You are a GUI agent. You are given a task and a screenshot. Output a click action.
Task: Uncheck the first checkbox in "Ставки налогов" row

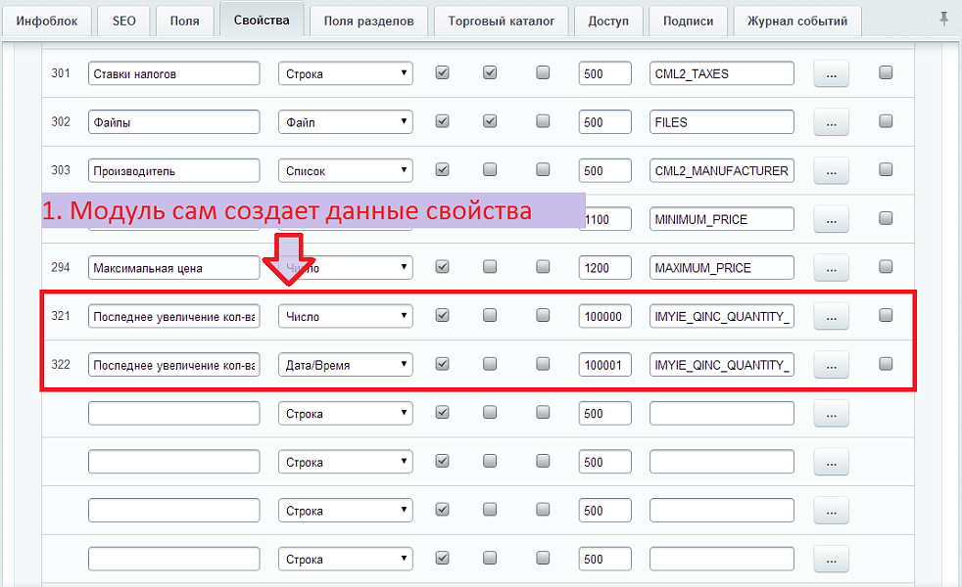pyautogui.click(x=442, y=71)
